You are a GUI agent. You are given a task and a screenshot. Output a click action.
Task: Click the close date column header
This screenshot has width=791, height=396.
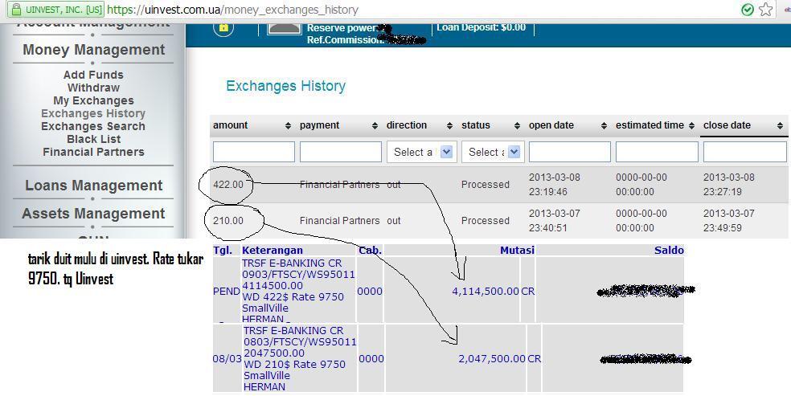pos(727,125)
